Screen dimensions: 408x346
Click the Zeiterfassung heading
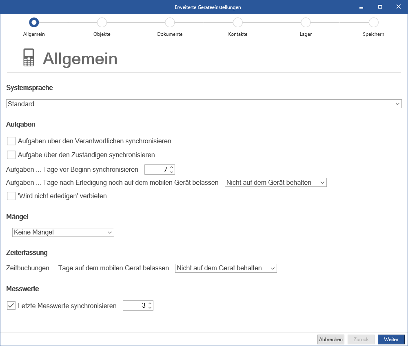pyautogui.click(x=27, y=252)
